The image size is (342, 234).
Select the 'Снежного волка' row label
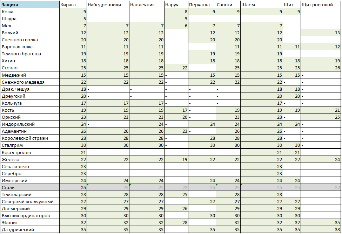30,40
